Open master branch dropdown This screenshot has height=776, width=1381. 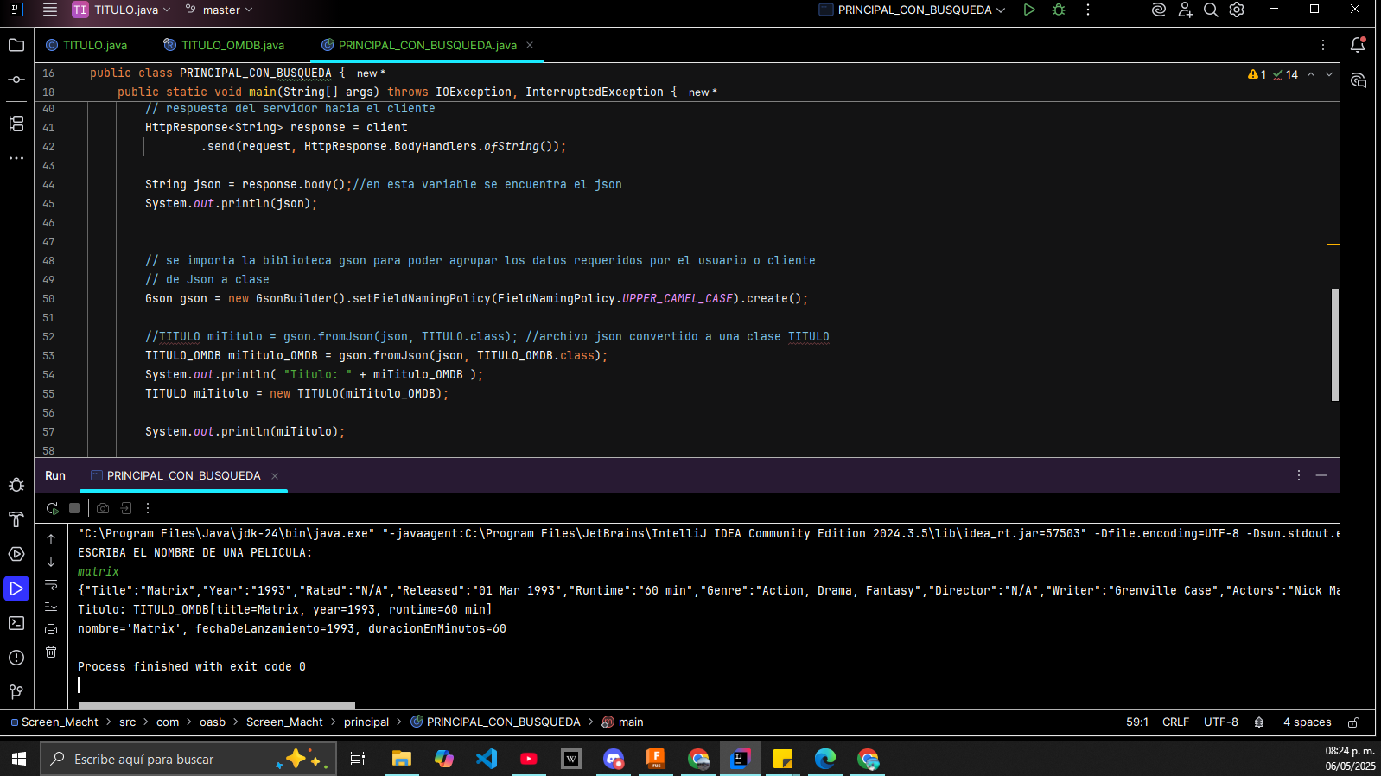[x=220, y=10]
